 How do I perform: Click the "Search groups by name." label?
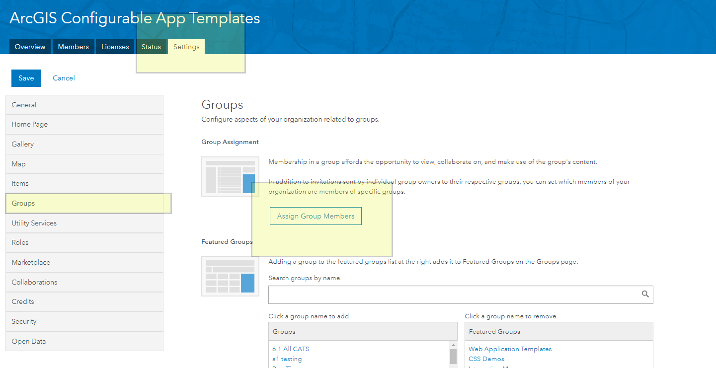click(x=305, y=278)
